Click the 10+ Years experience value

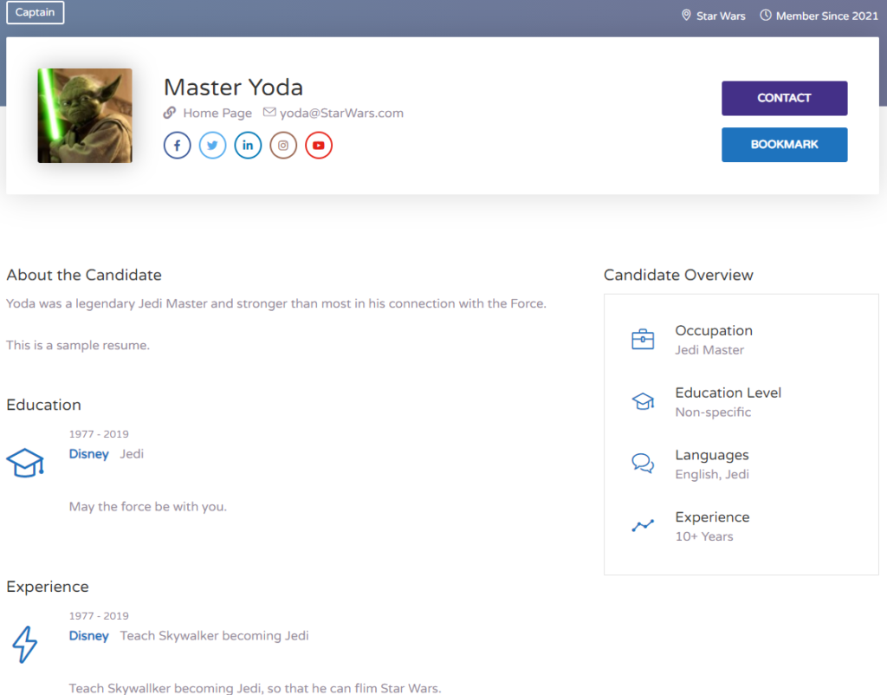(x=703, y=536)
